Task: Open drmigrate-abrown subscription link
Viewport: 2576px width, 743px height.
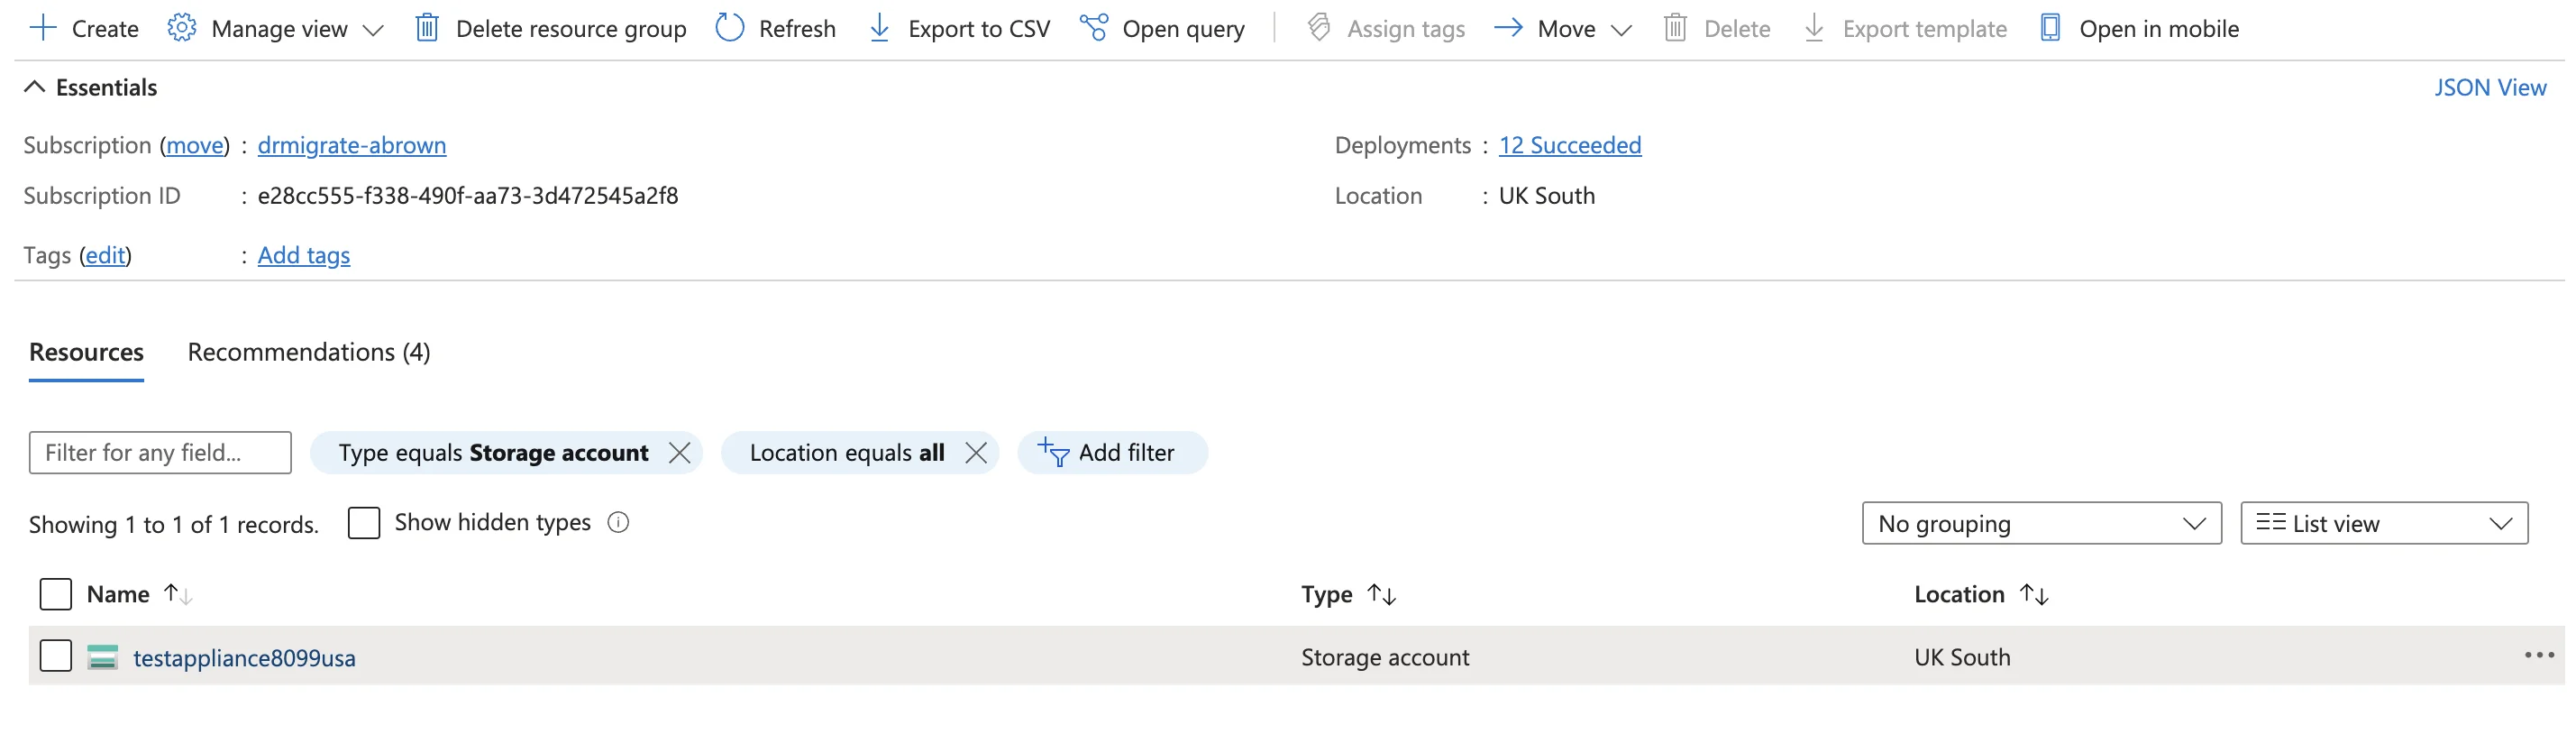Action: (352, 146)
